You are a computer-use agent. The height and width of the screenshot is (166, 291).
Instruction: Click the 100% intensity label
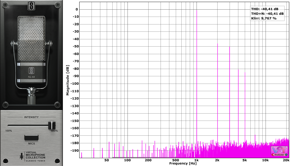[8, 131]
